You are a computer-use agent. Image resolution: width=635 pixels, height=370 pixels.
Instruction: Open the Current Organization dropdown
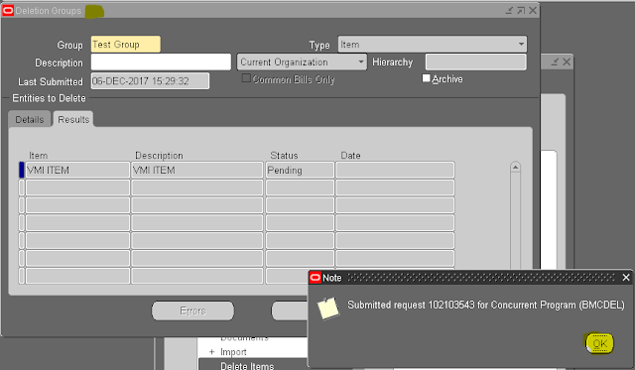302,62
